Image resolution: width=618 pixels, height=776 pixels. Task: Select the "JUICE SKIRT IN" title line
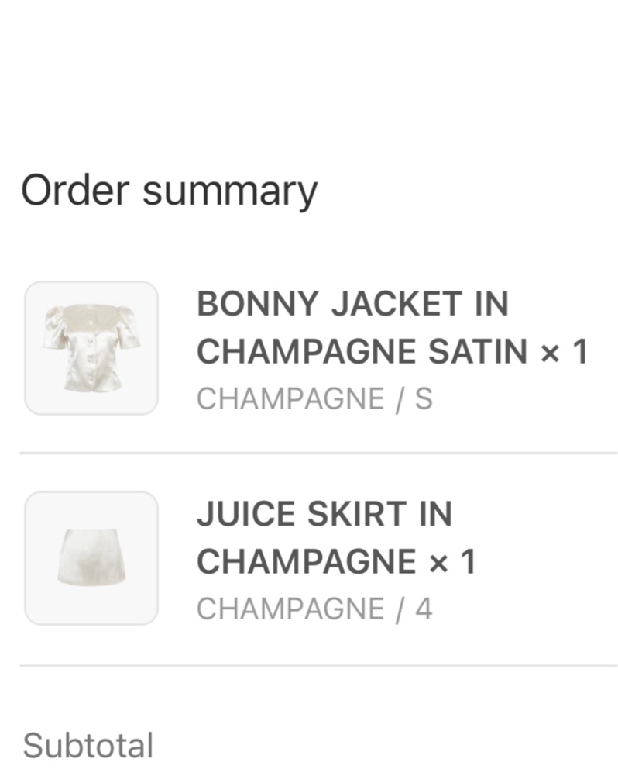click(x=324, y=514)
